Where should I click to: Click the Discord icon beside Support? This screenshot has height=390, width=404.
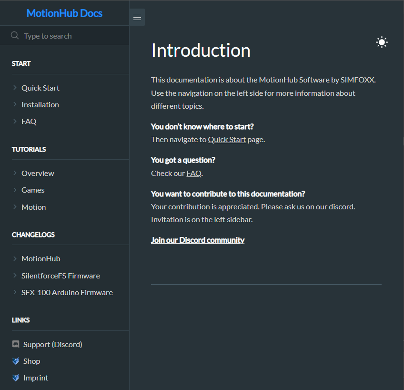click(16, 344)
